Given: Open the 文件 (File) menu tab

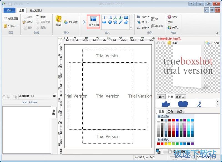Looking at the screenshot, I should [10, 11].
